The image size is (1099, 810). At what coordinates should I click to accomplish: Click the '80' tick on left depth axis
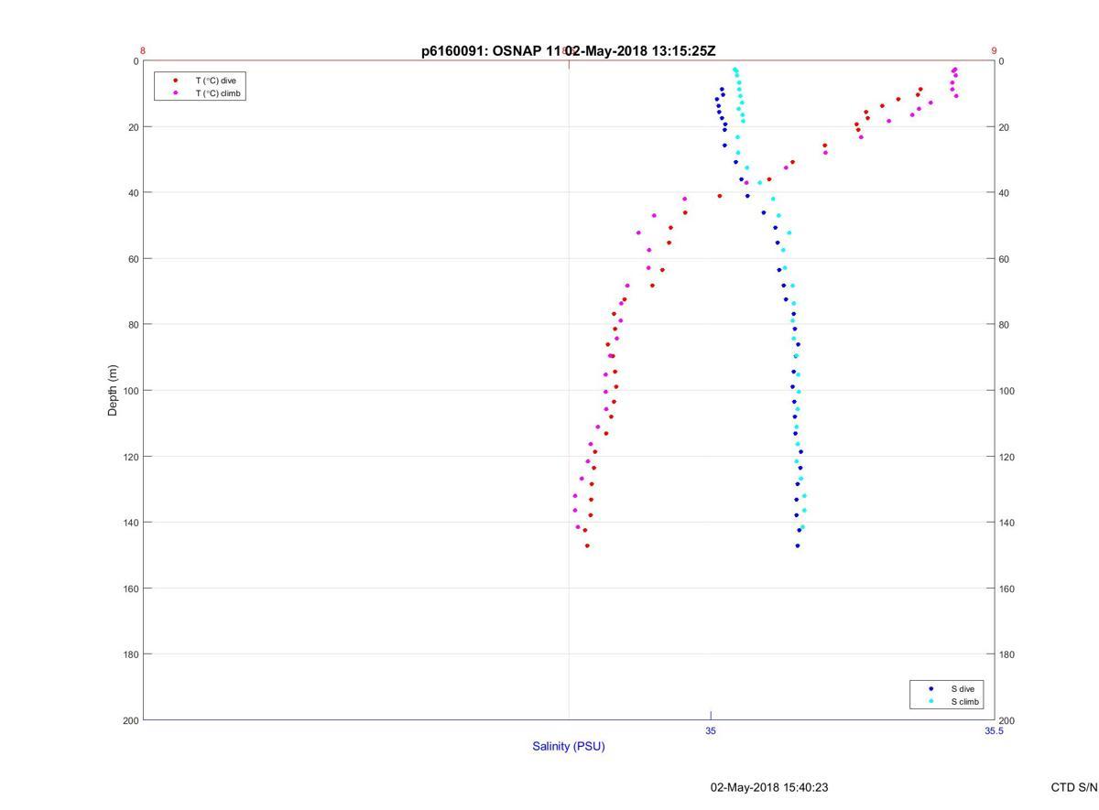click(x=133, y=325)
